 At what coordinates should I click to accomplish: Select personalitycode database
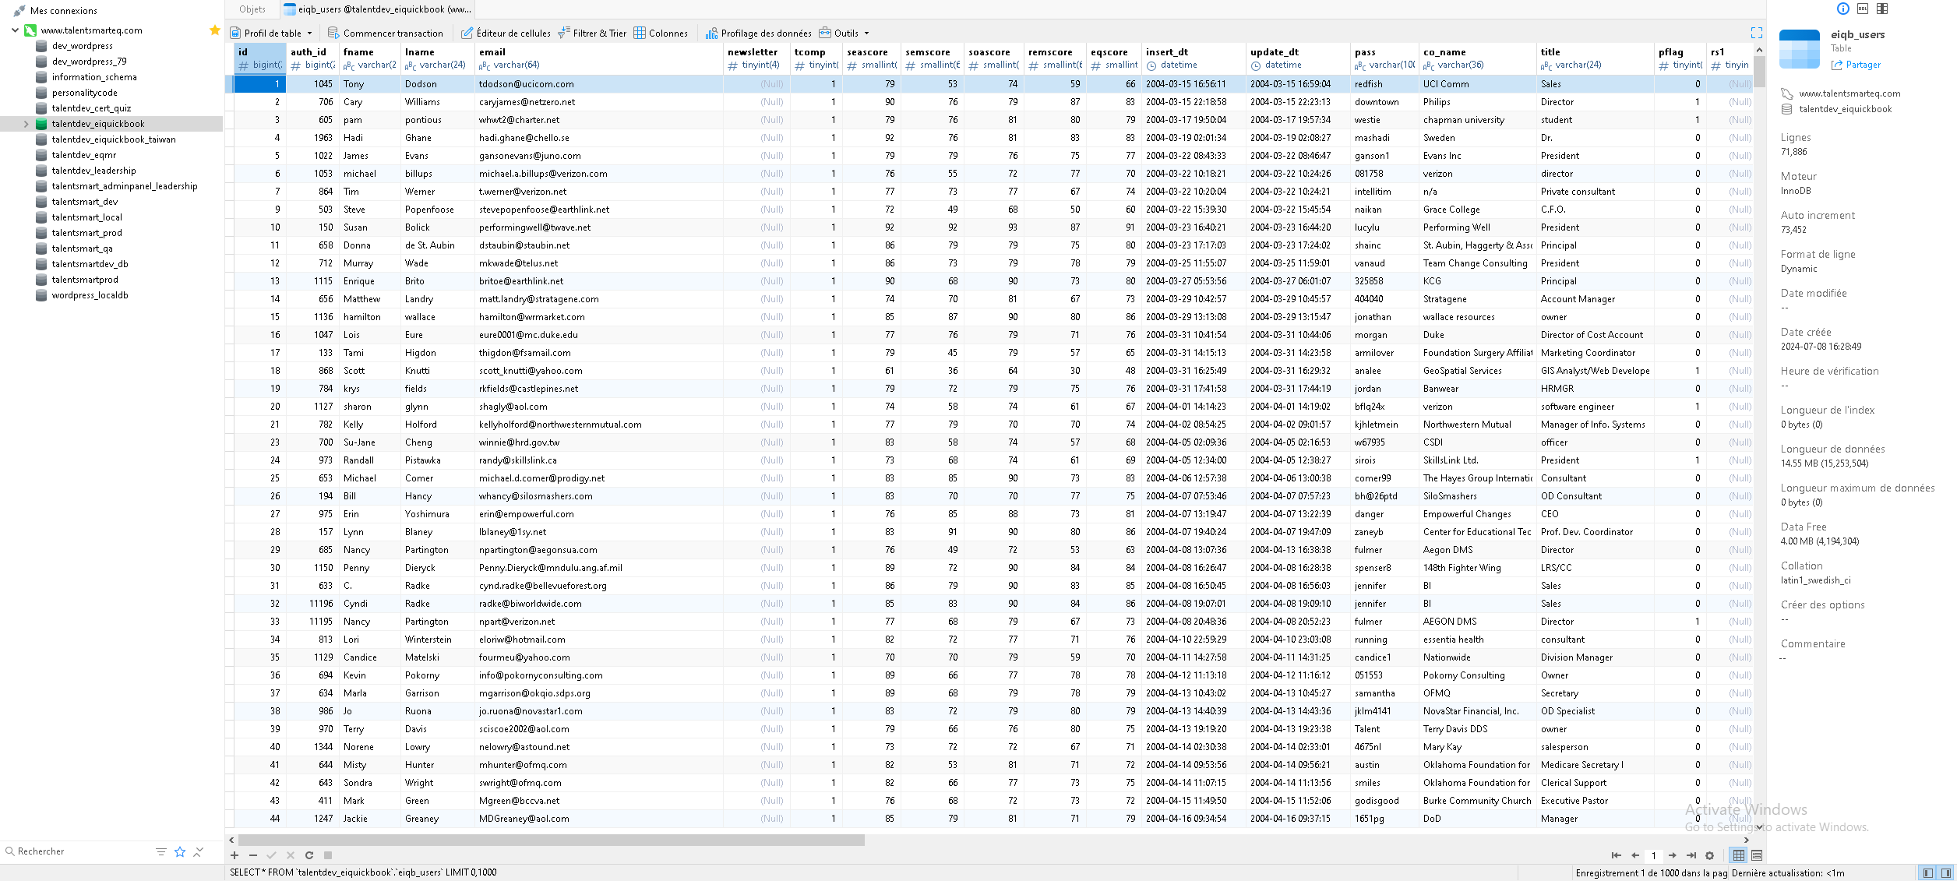pos(85,93)
